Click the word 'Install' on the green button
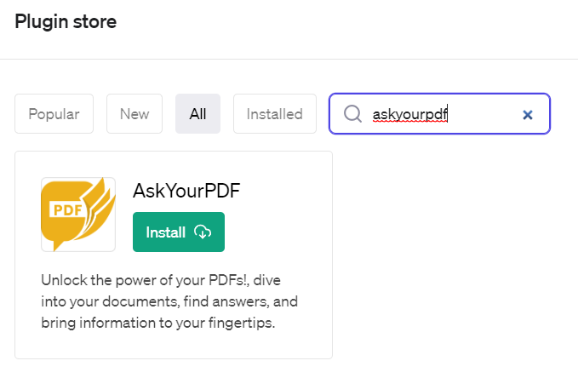Image resolution: width=578 pixels, height=378 pixels. pyautogui.click(x=166, y=232)
